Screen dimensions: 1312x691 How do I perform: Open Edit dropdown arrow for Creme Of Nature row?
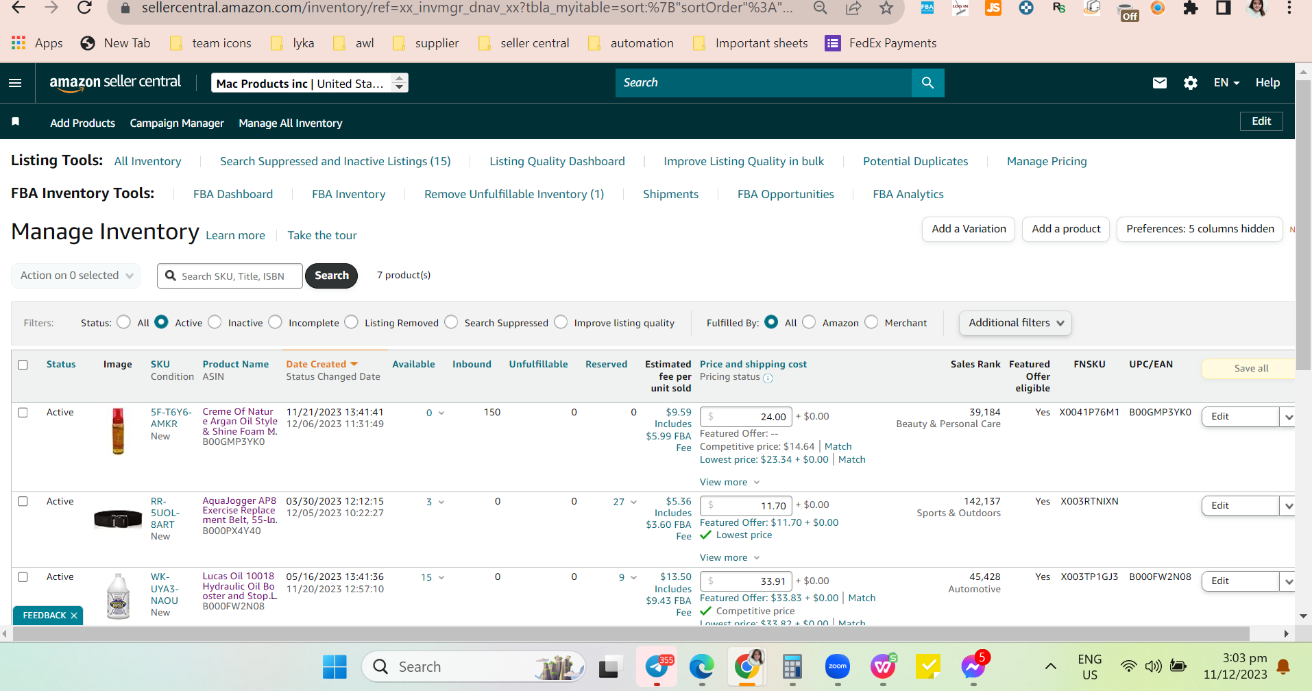(1288, 417)
